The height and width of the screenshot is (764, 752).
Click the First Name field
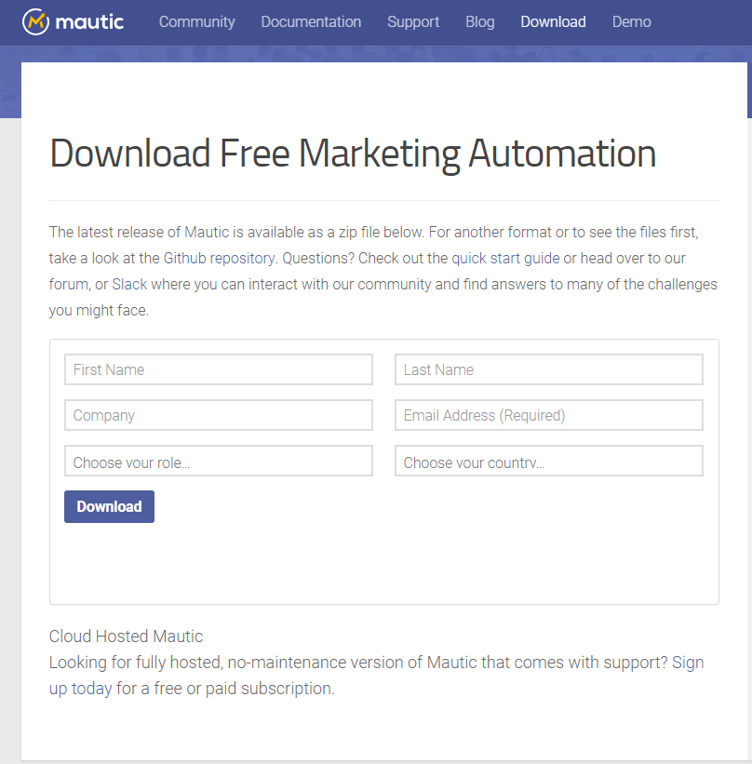[219, 369]
